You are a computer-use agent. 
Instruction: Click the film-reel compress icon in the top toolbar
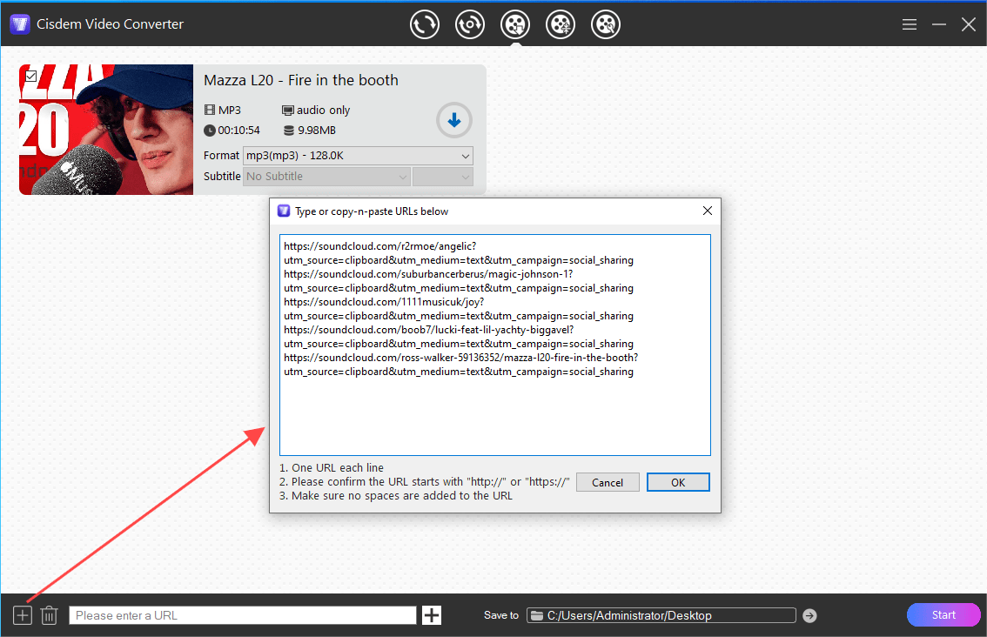(x=561, y=23)
